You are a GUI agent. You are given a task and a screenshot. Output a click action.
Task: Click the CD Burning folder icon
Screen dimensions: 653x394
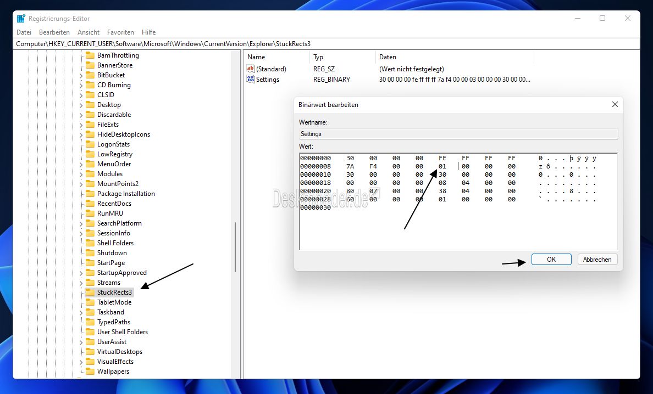(90, 85)
